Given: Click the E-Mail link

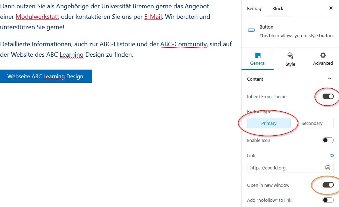Looking at the screenshot, I should pyautogui.click(x=153, y=17).
